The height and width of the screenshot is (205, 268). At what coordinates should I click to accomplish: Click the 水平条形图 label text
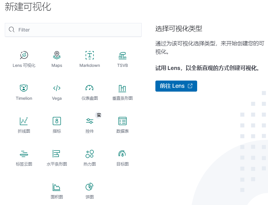(x=57, y=164)
